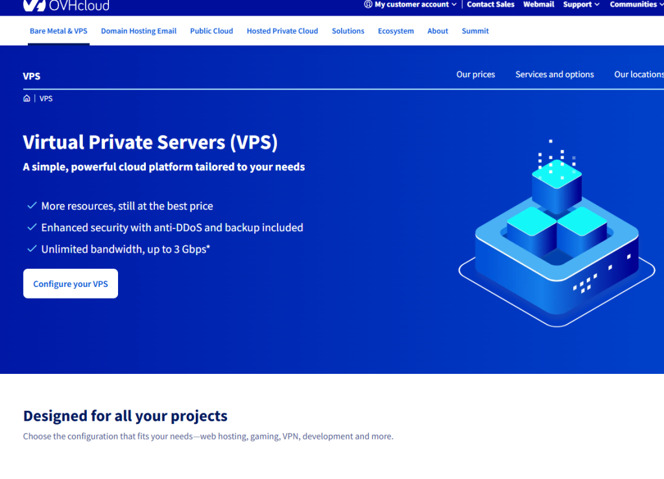The width and height of the screenshot is (664, 479).
Task: Open the Ecosystem menu
Action: [396, 31]
